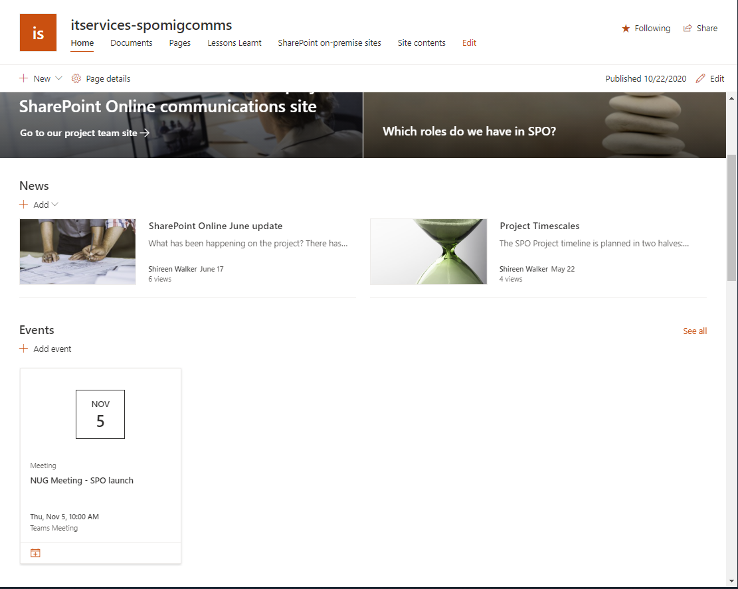The width and height of the screenshot is (738, 589).
Task: Open Site contents in navigation
Action: point(422,42)
